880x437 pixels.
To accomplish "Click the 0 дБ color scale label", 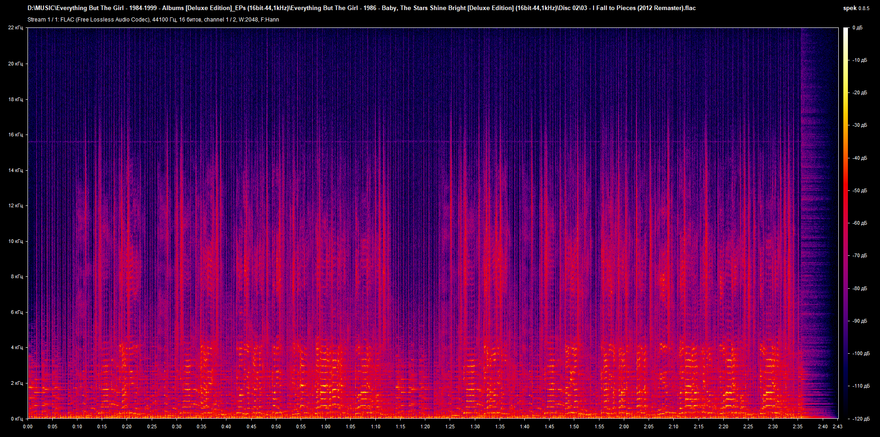I will [x=858, y=27].
